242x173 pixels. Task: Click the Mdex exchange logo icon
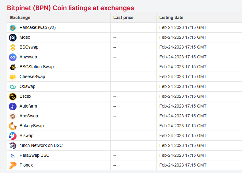13,37
